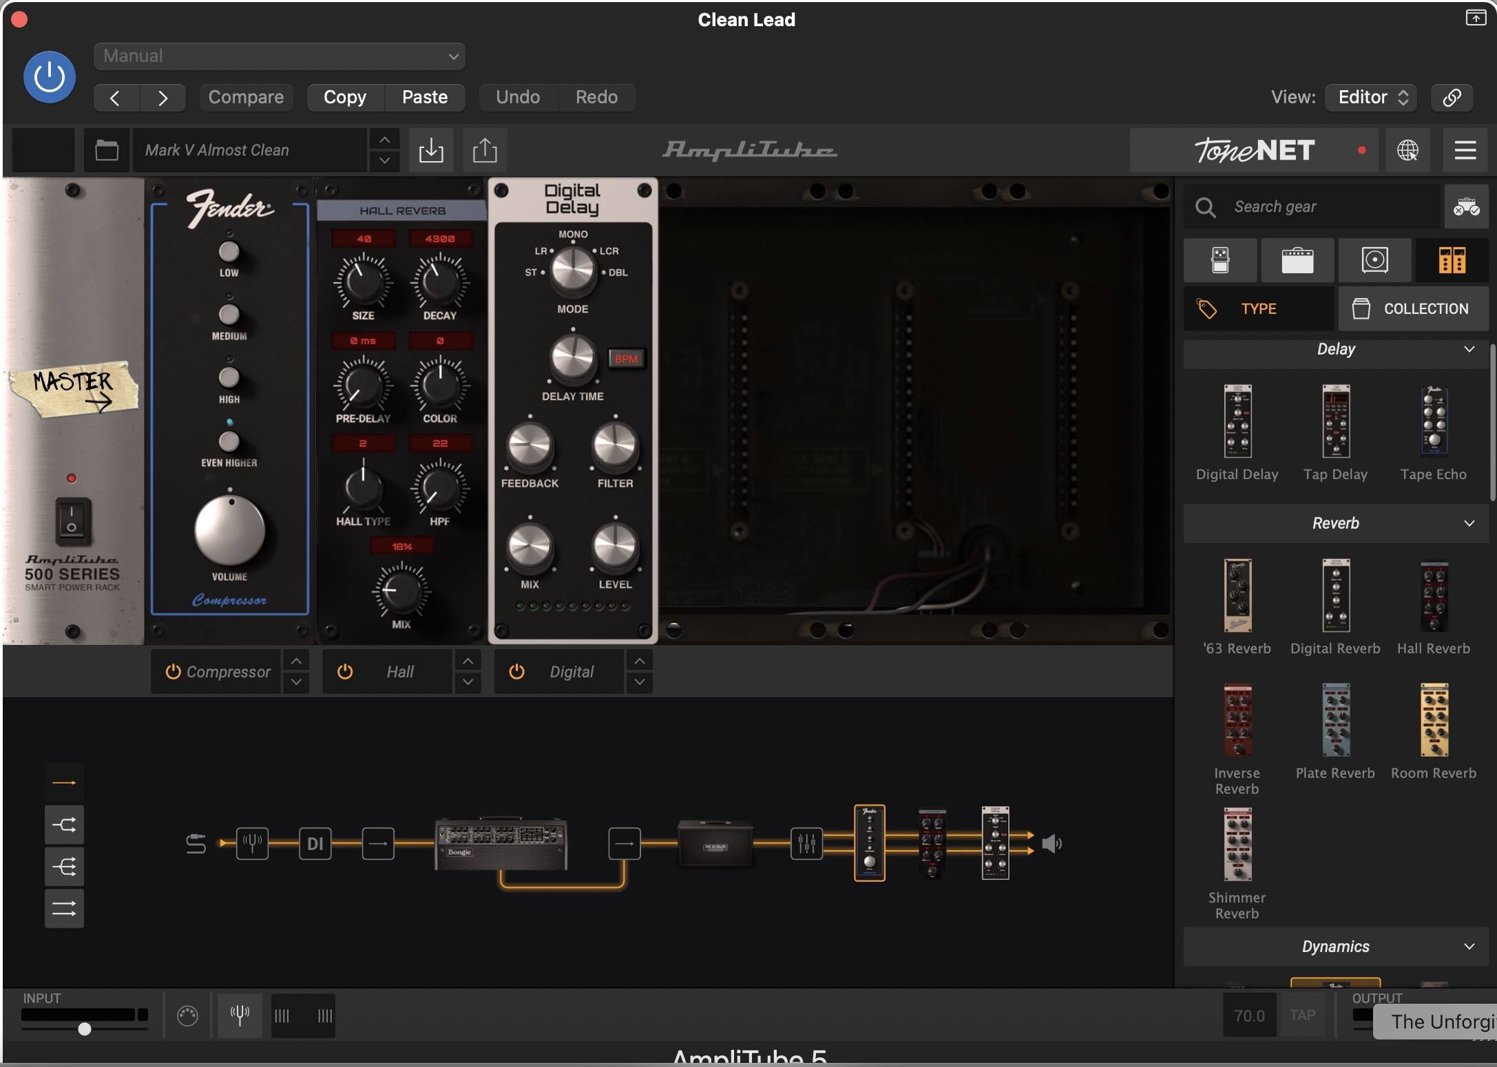Click the Digital Delay FEEDBACK knob
This screenshot has height=1067, width=1497.
click(530, 445)
